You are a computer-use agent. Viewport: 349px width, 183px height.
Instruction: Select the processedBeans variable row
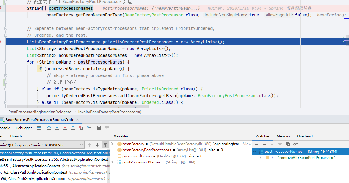point(137,156)
